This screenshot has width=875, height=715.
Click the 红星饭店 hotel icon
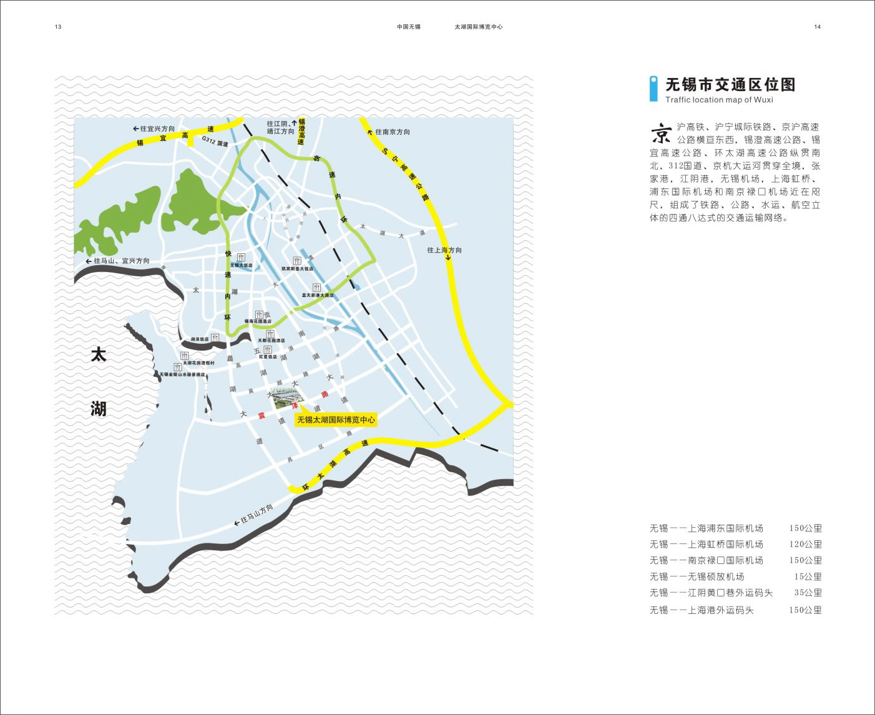click(268, 350)
